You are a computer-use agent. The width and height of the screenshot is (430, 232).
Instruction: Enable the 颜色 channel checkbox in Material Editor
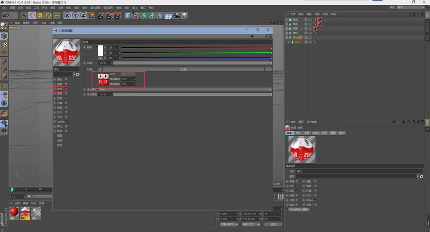(66, 79)
